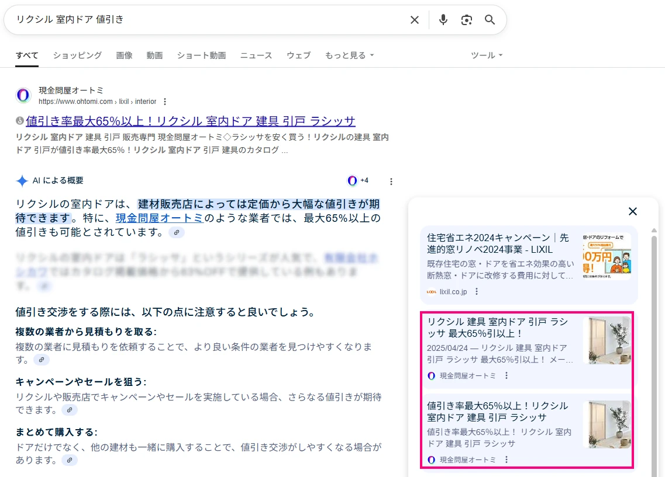Click the AI overview sparkle icon
The image size is (665, 477).
22,181
